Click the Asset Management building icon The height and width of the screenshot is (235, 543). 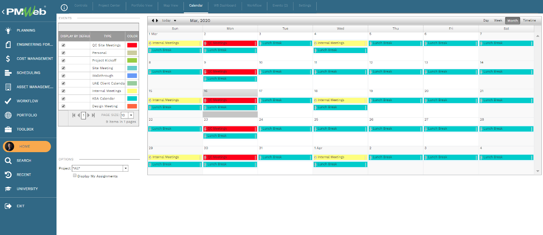8,87
